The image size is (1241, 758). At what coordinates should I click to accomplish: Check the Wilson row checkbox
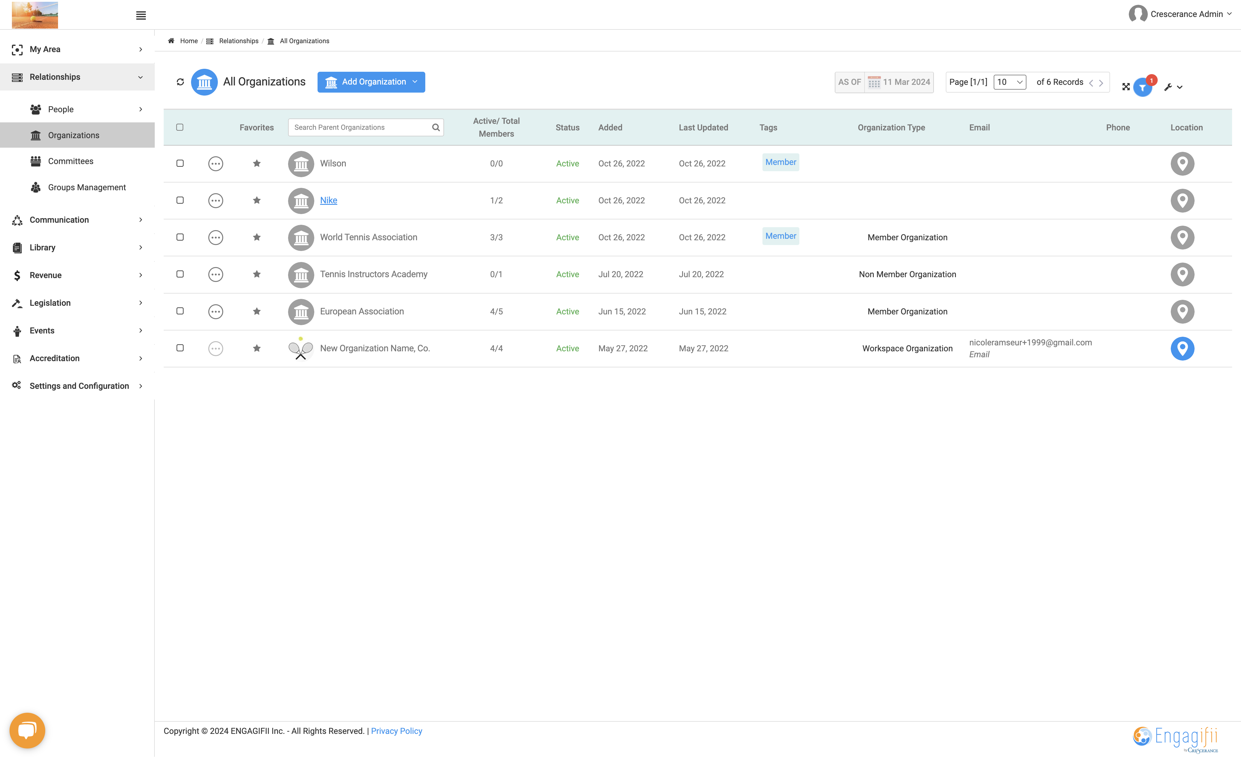180,163
